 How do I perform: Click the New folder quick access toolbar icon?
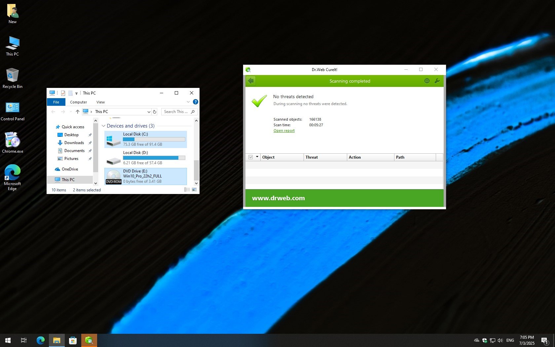(x=70, y=93)
